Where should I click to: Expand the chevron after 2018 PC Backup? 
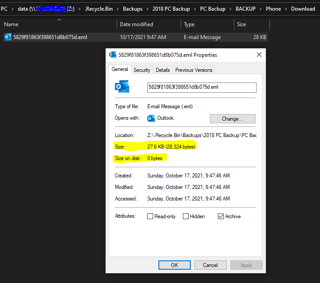[x=195, y=9]
